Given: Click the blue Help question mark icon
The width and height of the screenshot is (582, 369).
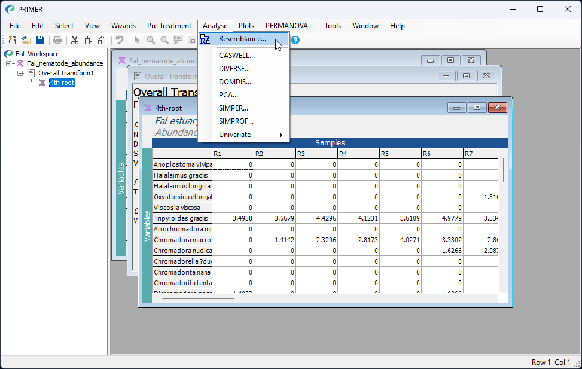Looking at the screenshot, I should click(x=295, y=40).
